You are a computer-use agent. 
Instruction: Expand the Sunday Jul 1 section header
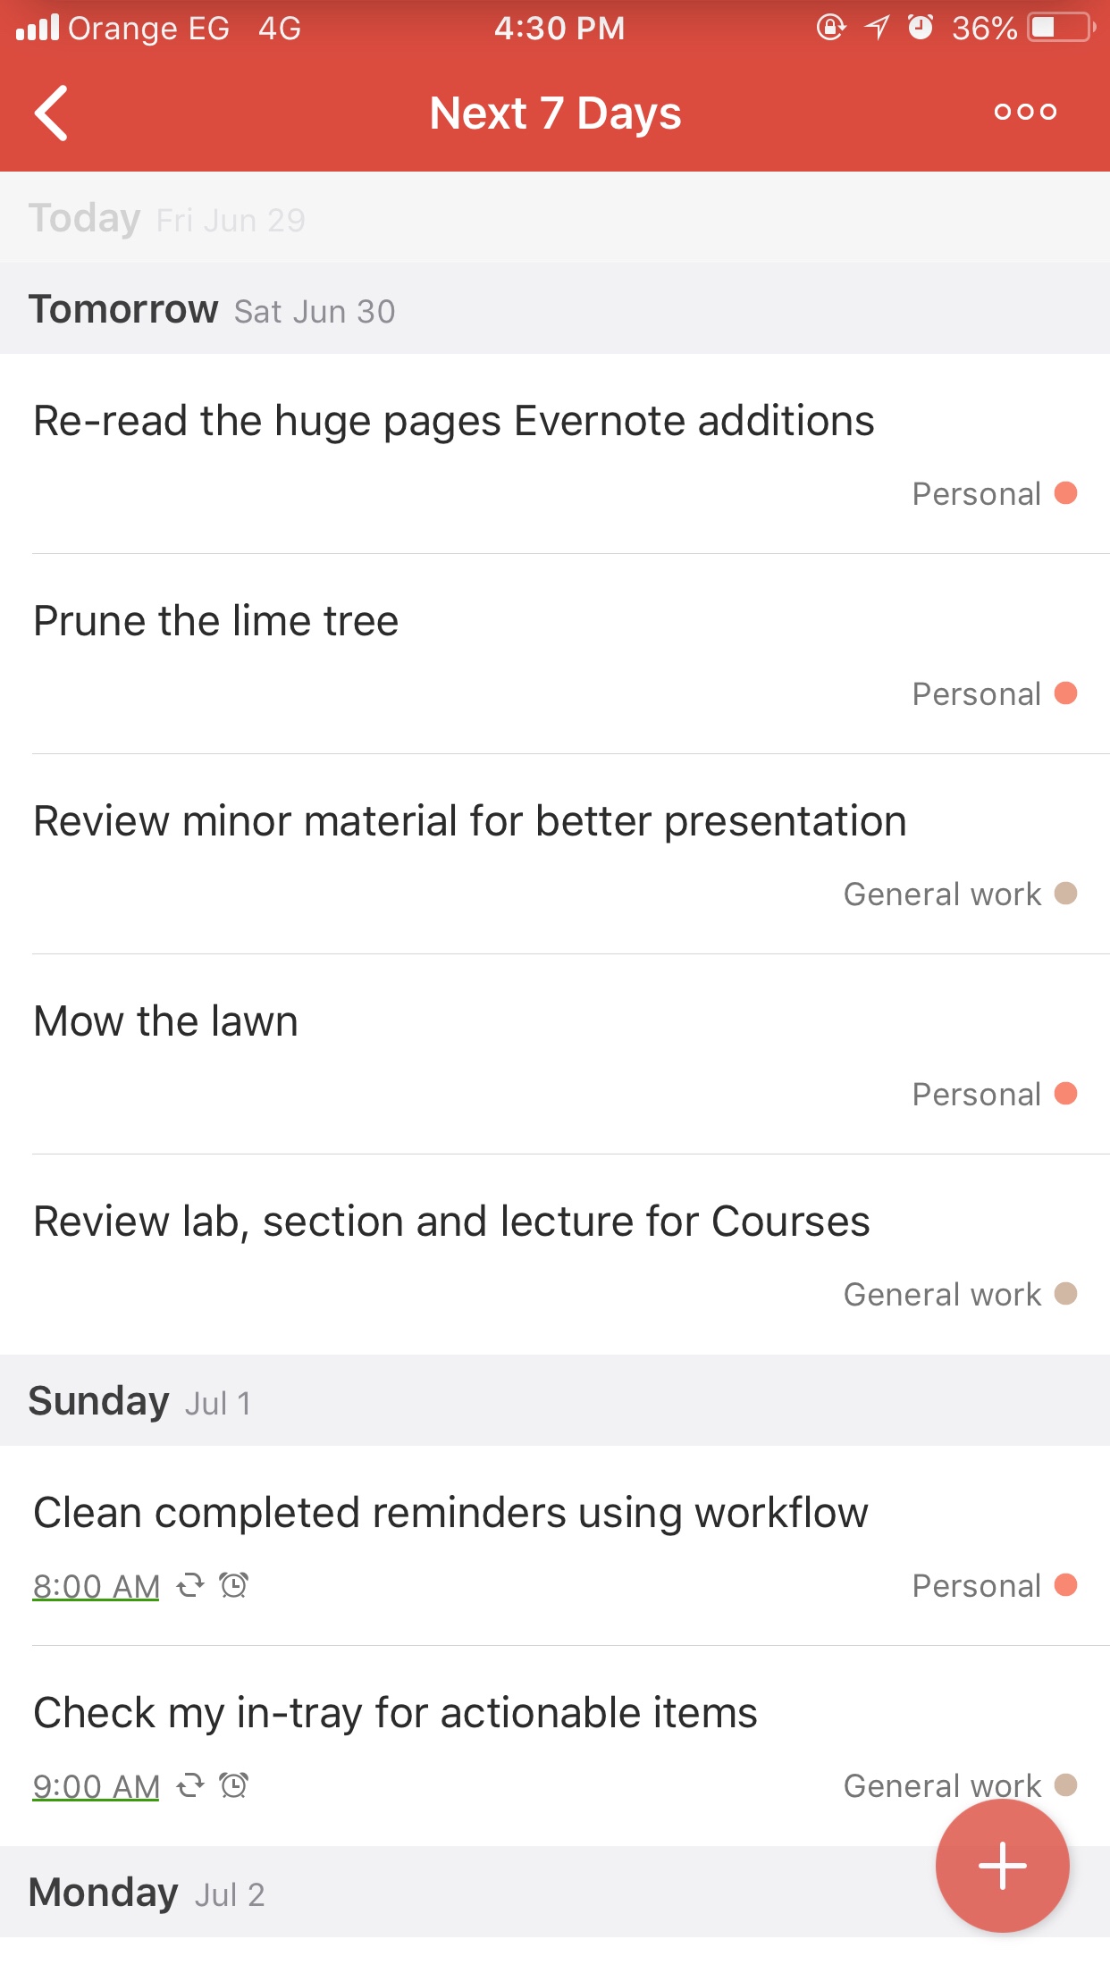[x=140, y=1401]
